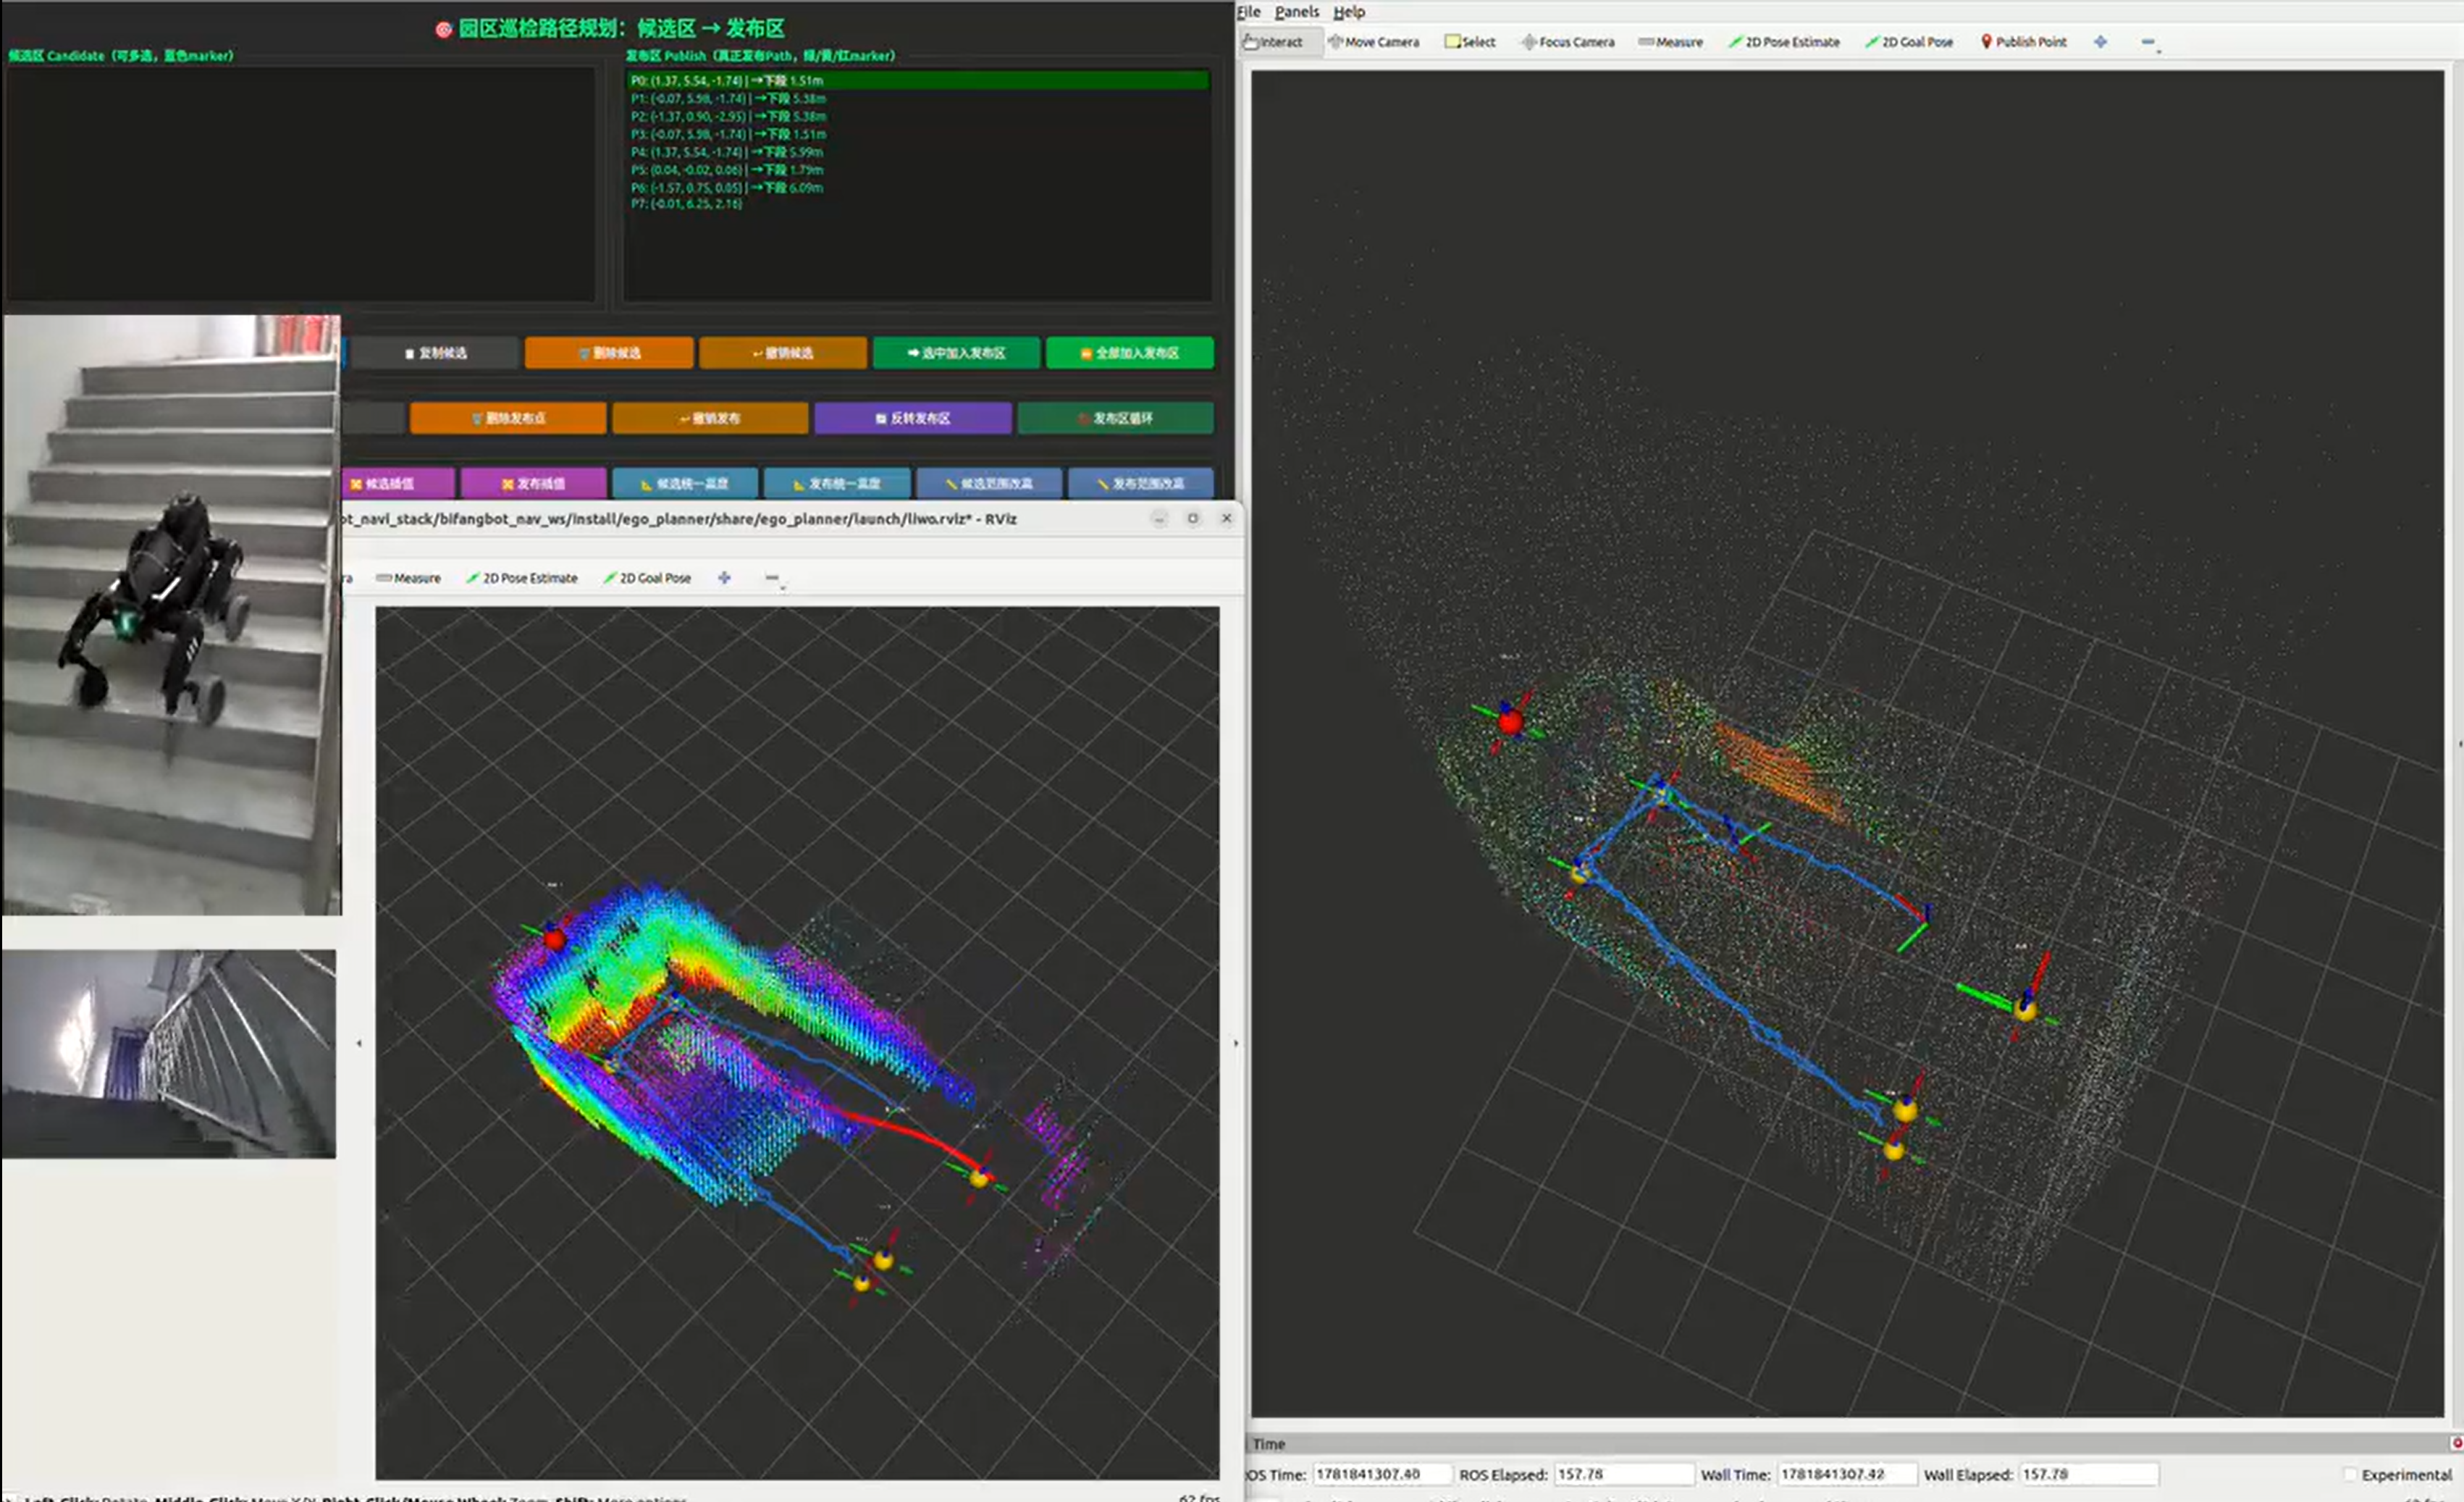Click the ROS Time field in Time panel

(x=1381, y=1474)
